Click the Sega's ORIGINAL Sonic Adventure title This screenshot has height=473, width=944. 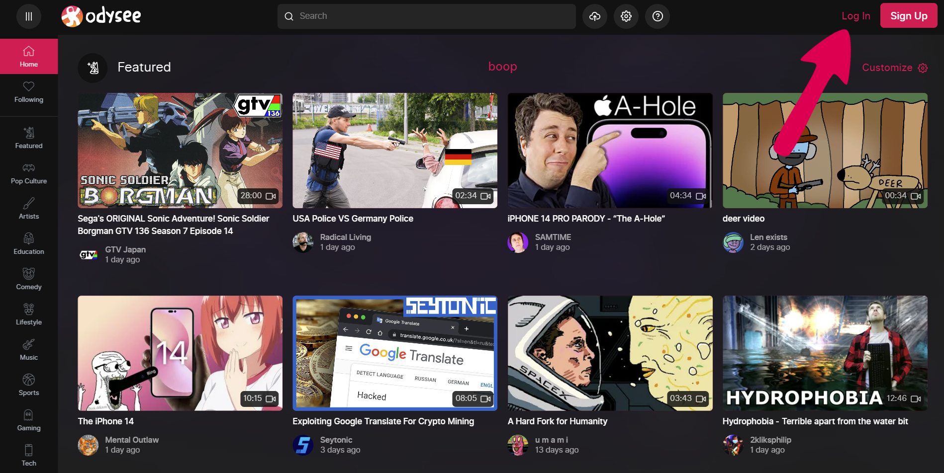click(x=174, y=225)
